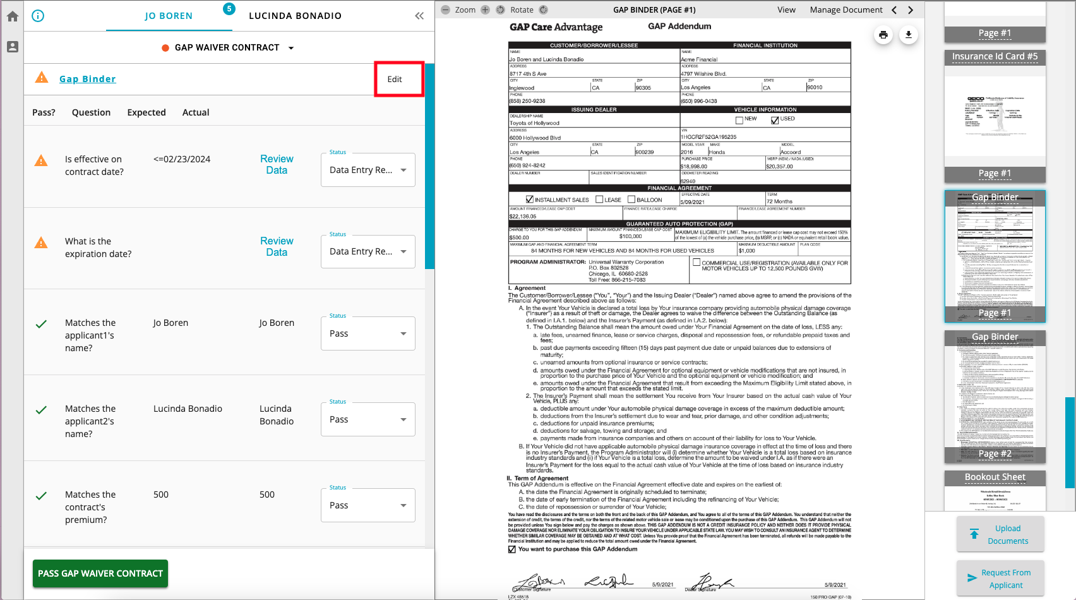Tick the NEW vehicle checkbox

pyautogui.click(x=739, y=120)
